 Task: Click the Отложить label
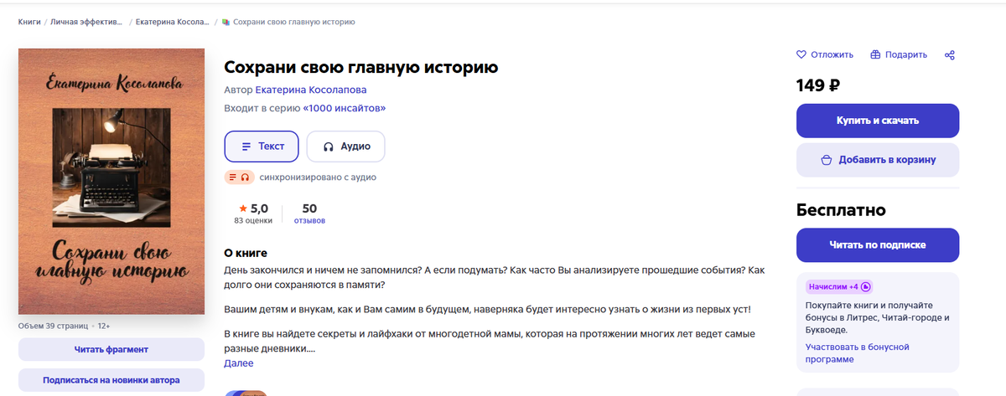tap(832, 55)
